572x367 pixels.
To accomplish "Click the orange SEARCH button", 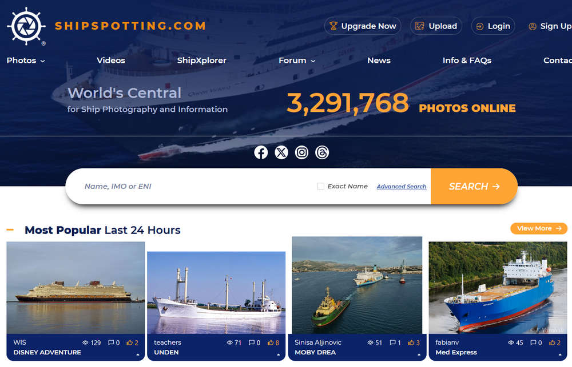I will coord(474,187).
